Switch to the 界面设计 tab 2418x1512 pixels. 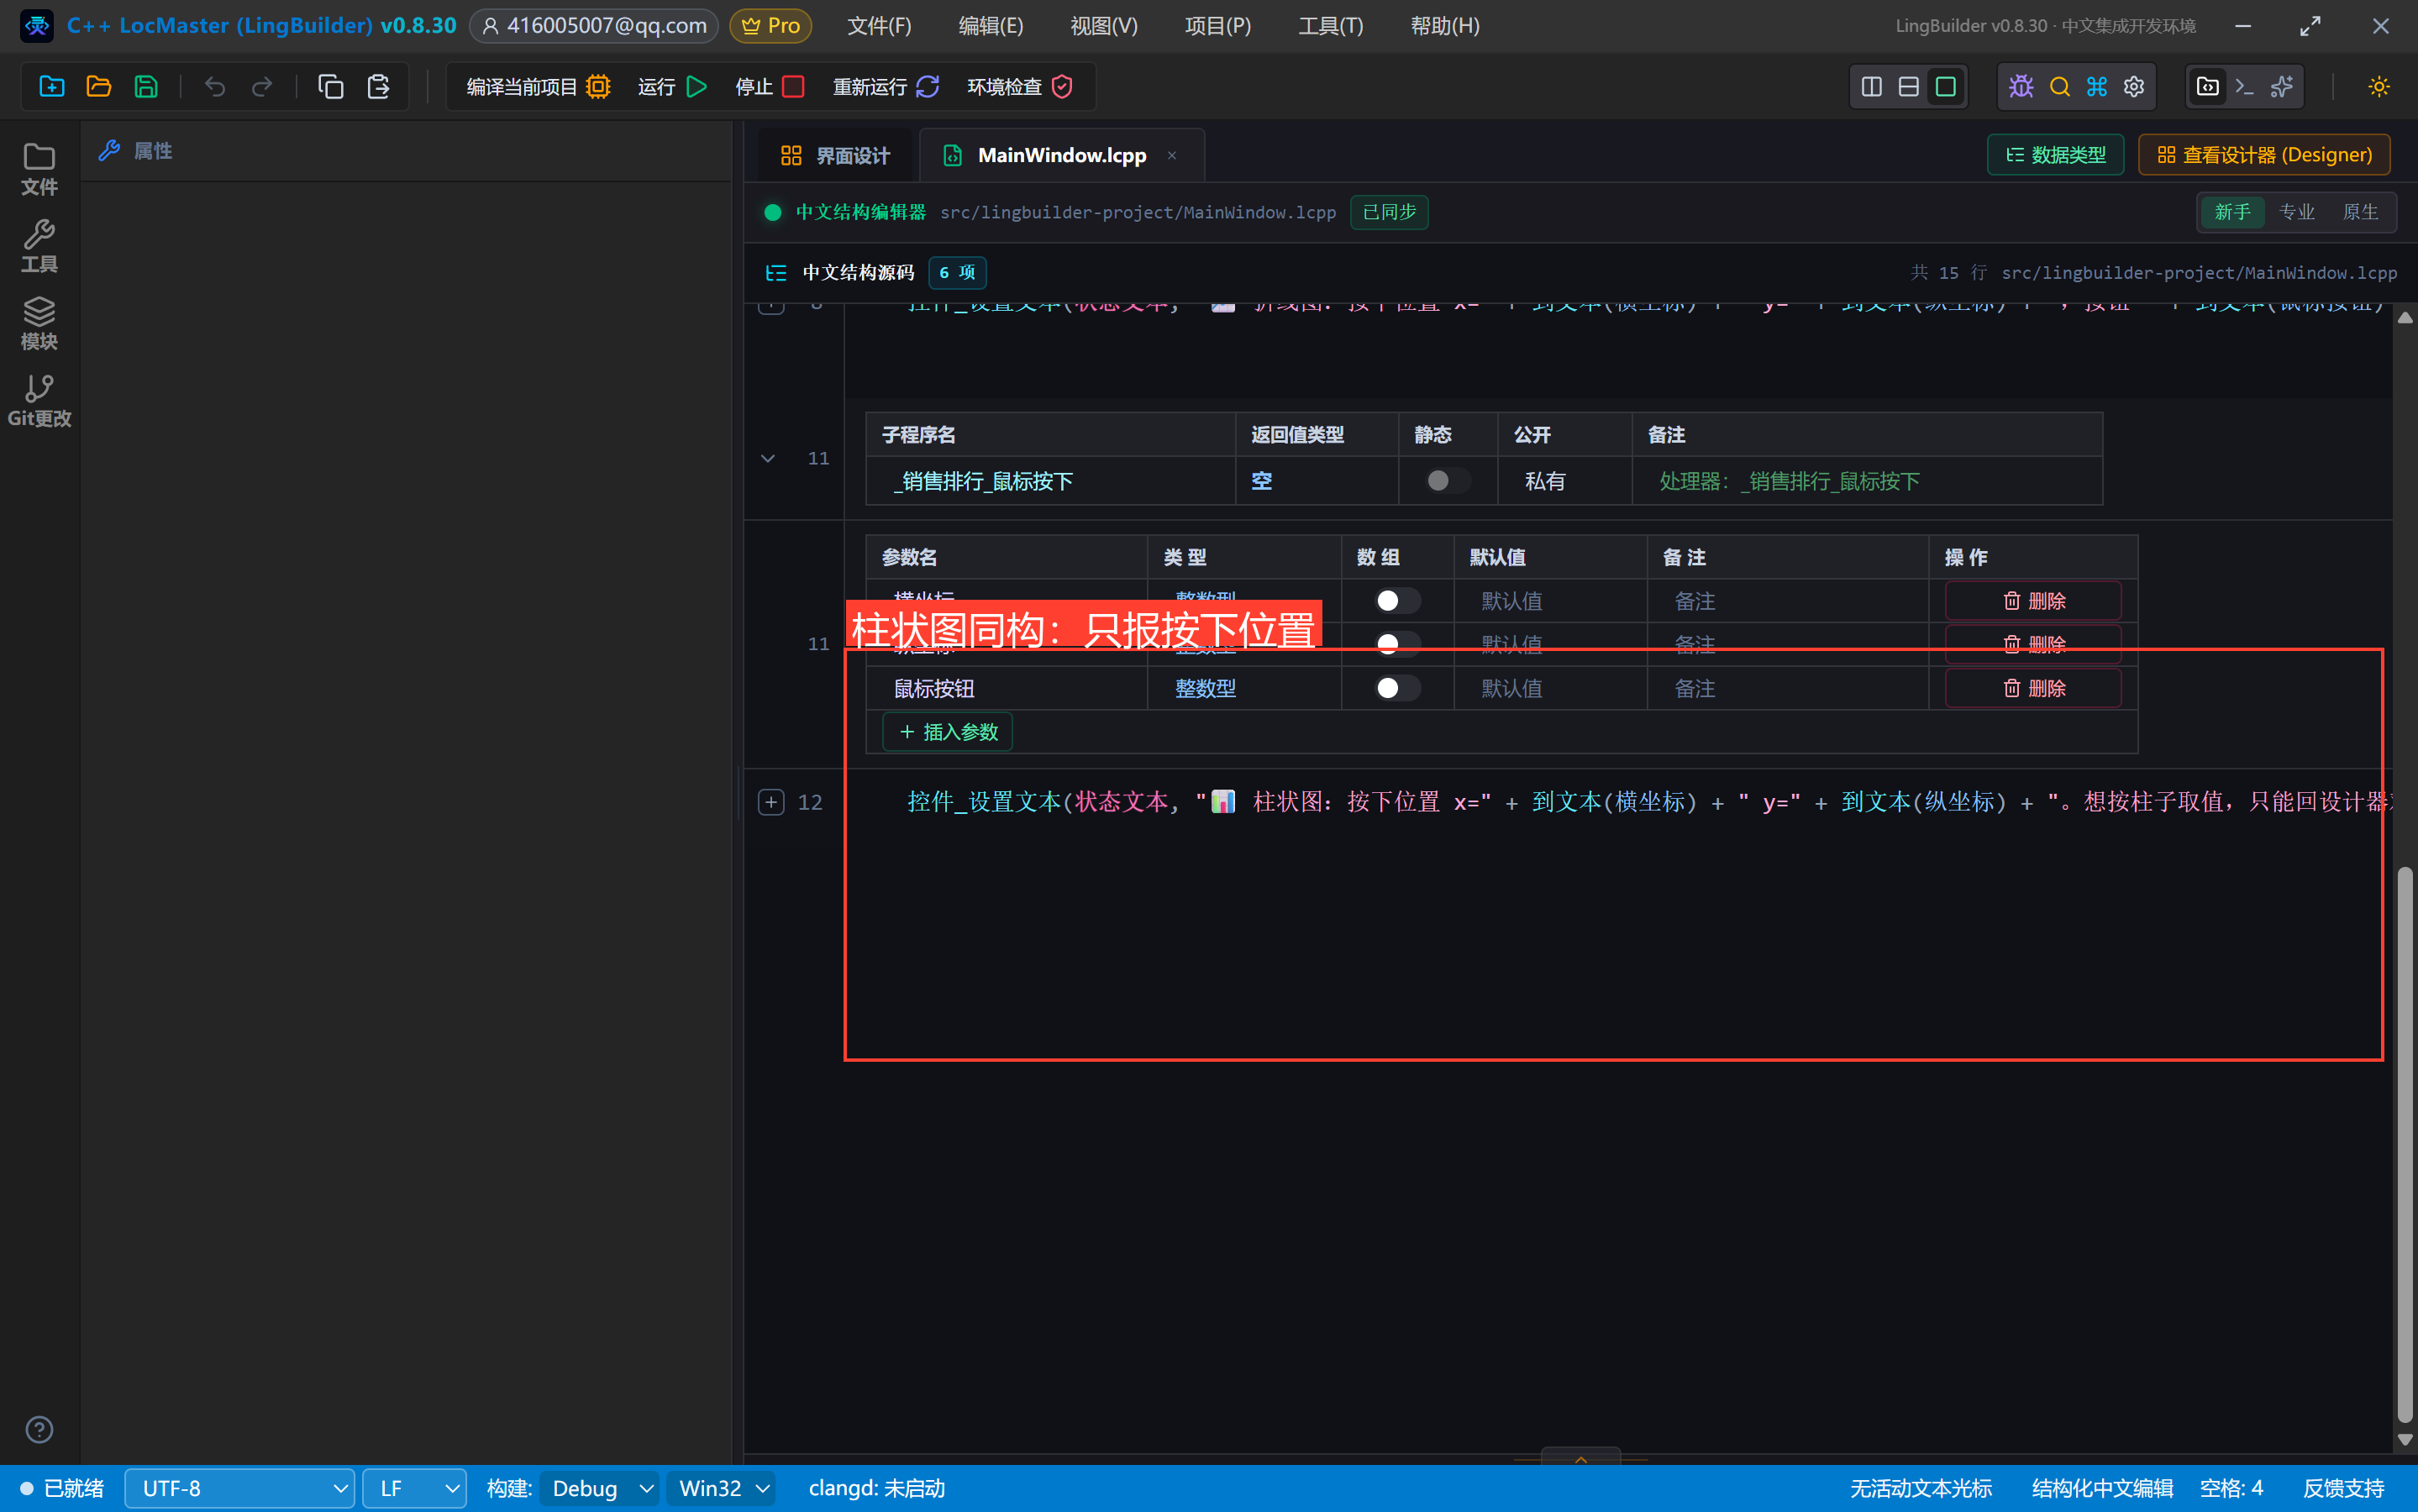pyautogui.click(x=835, y=155)
